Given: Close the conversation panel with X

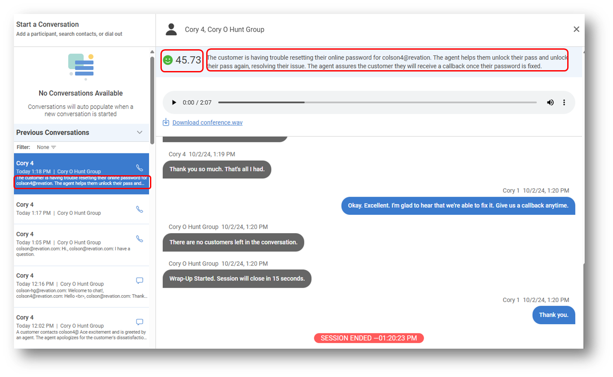Looking at the screenshot, I should [576, 29].
